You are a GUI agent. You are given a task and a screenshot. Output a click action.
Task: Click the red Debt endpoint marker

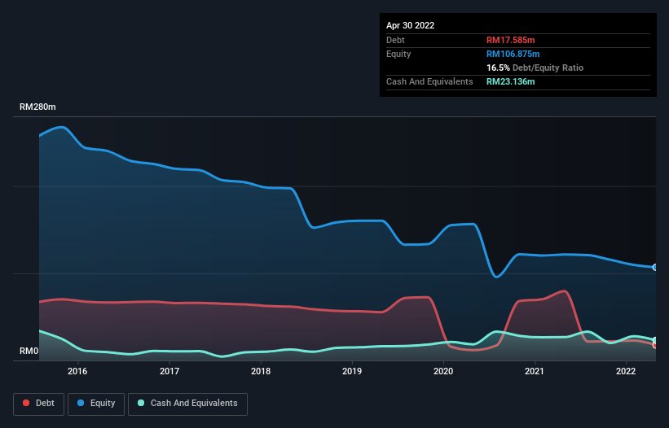655,345
